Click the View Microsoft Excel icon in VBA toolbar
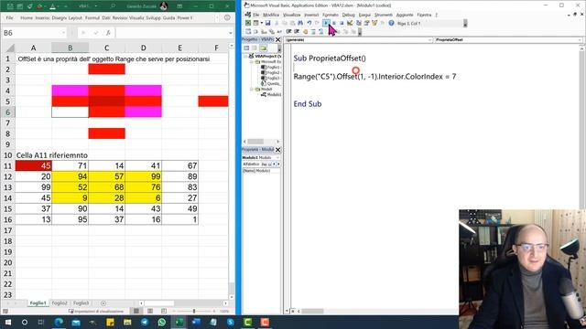The image size is (586, 329). pyautogui.click(x=248, y=23)
